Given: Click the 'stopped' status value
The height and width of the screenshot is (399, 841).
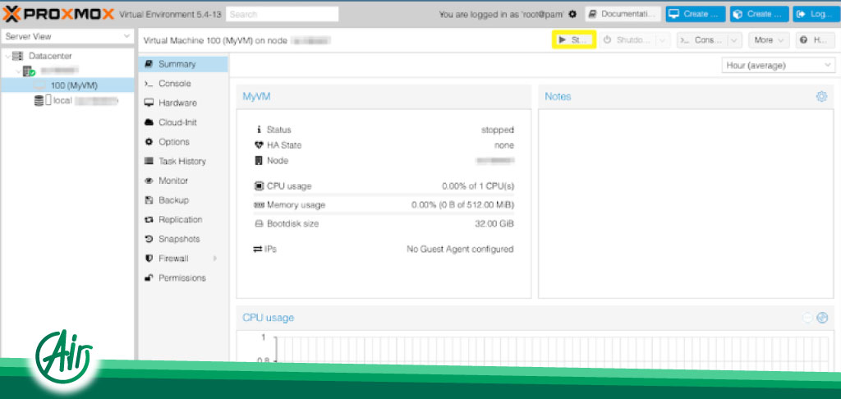Looking at the screenshot, I should tap(497, 130).
